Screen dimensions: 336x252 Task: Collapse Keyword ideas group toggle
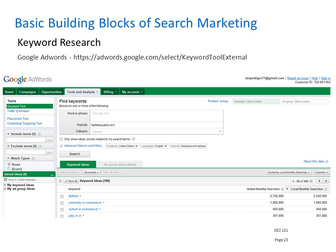(61, 181)
